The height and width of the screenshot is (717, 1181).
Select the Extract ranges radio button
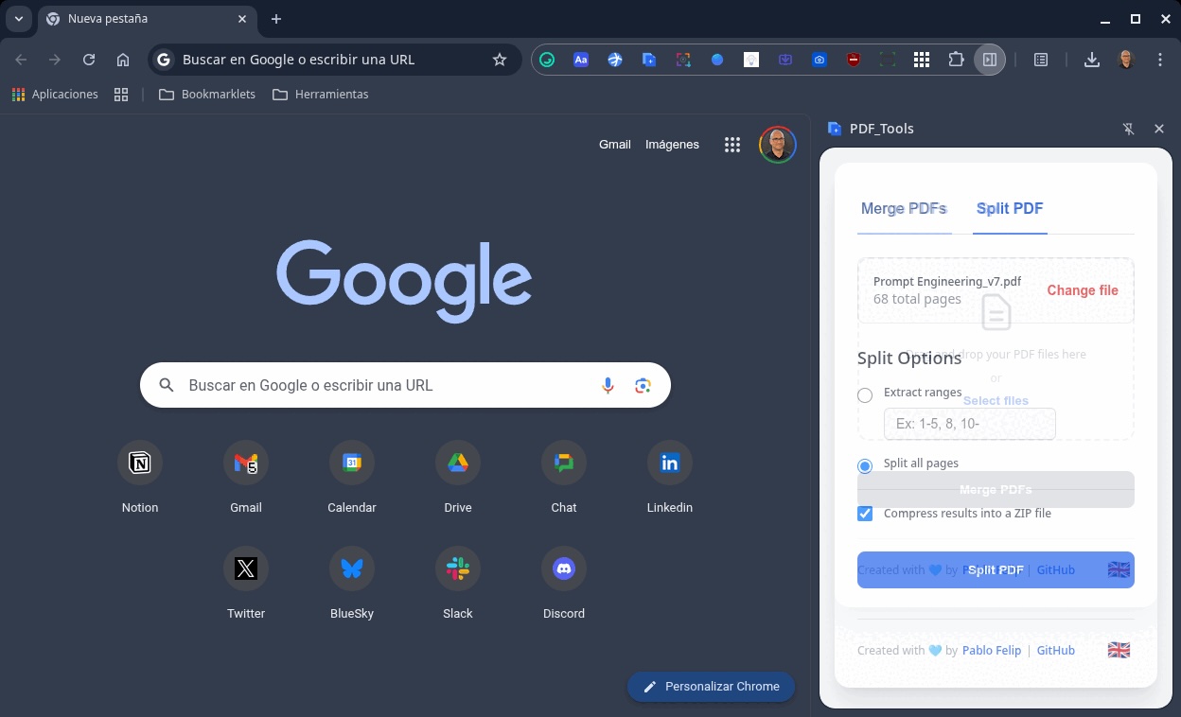[x=865, y=395]
